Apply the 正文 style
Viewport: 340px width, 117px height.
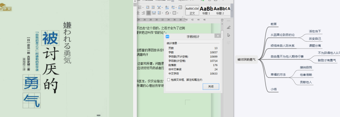coord(192,10)
